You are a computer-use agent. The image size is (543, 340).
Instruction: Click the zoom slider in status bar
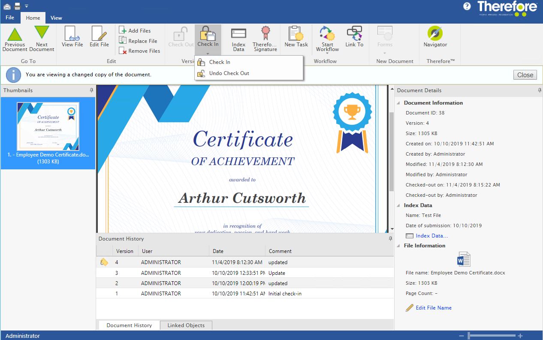(x=469, y=336)
